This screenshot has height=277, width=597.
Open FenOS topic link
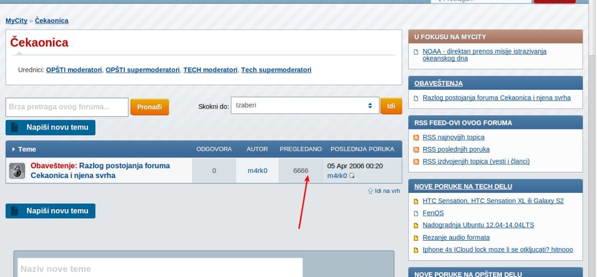(x=433, y=213)
